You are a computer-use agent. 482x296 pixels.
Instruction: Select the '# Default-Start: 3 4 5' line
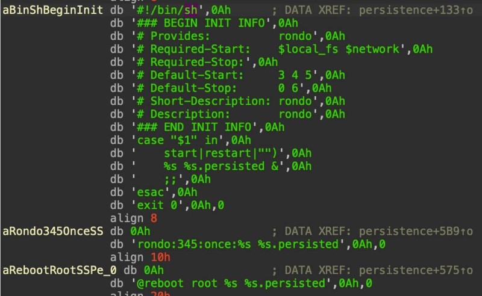point(235,75)
